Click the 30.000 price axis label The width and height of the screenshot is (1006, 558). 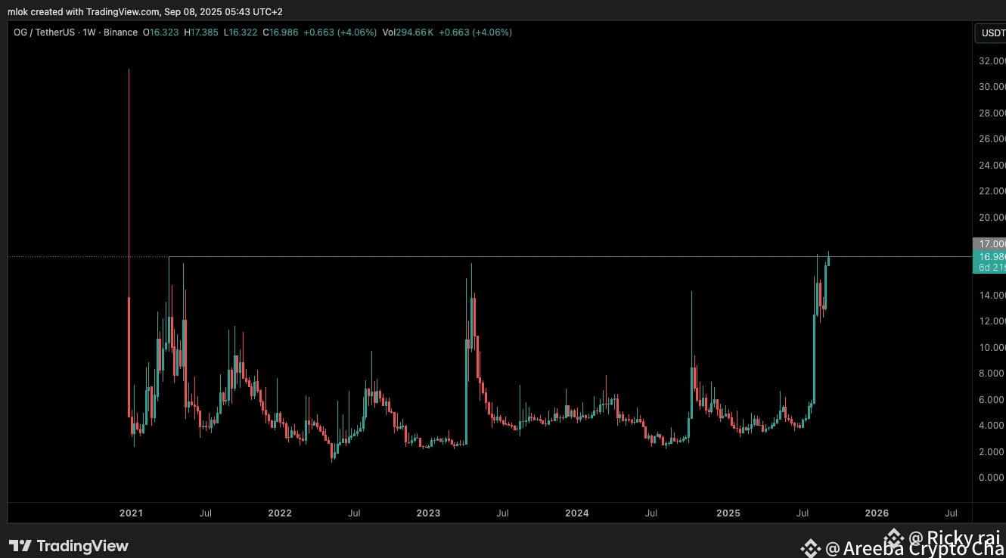click(992, 87)
